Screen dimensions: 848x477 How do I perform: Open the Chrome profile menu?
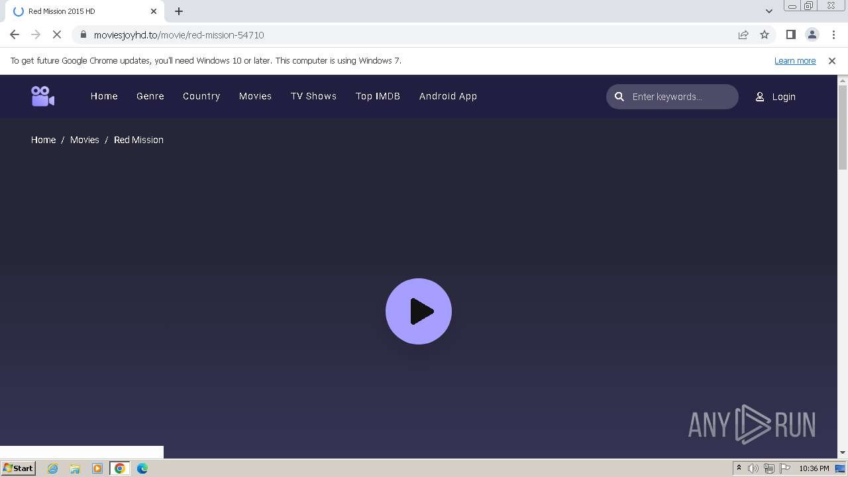(x=812, y=34)
